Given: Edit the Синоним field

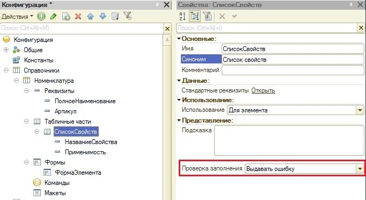Looking at the screenshot, I should click(x=292, y=60).
